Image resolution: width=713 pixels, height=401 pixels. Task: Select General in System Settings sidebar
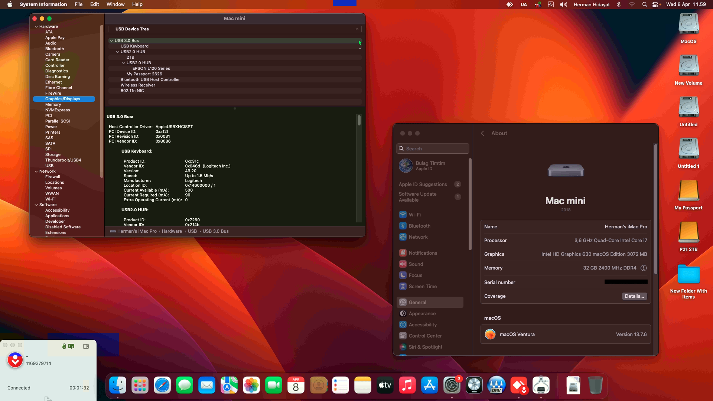coord(430,302)
